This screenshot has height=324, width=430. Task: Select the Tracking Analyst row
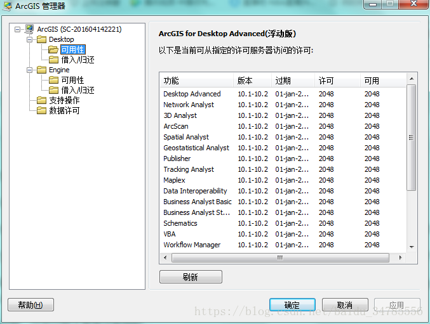click(x=283, y=169)
